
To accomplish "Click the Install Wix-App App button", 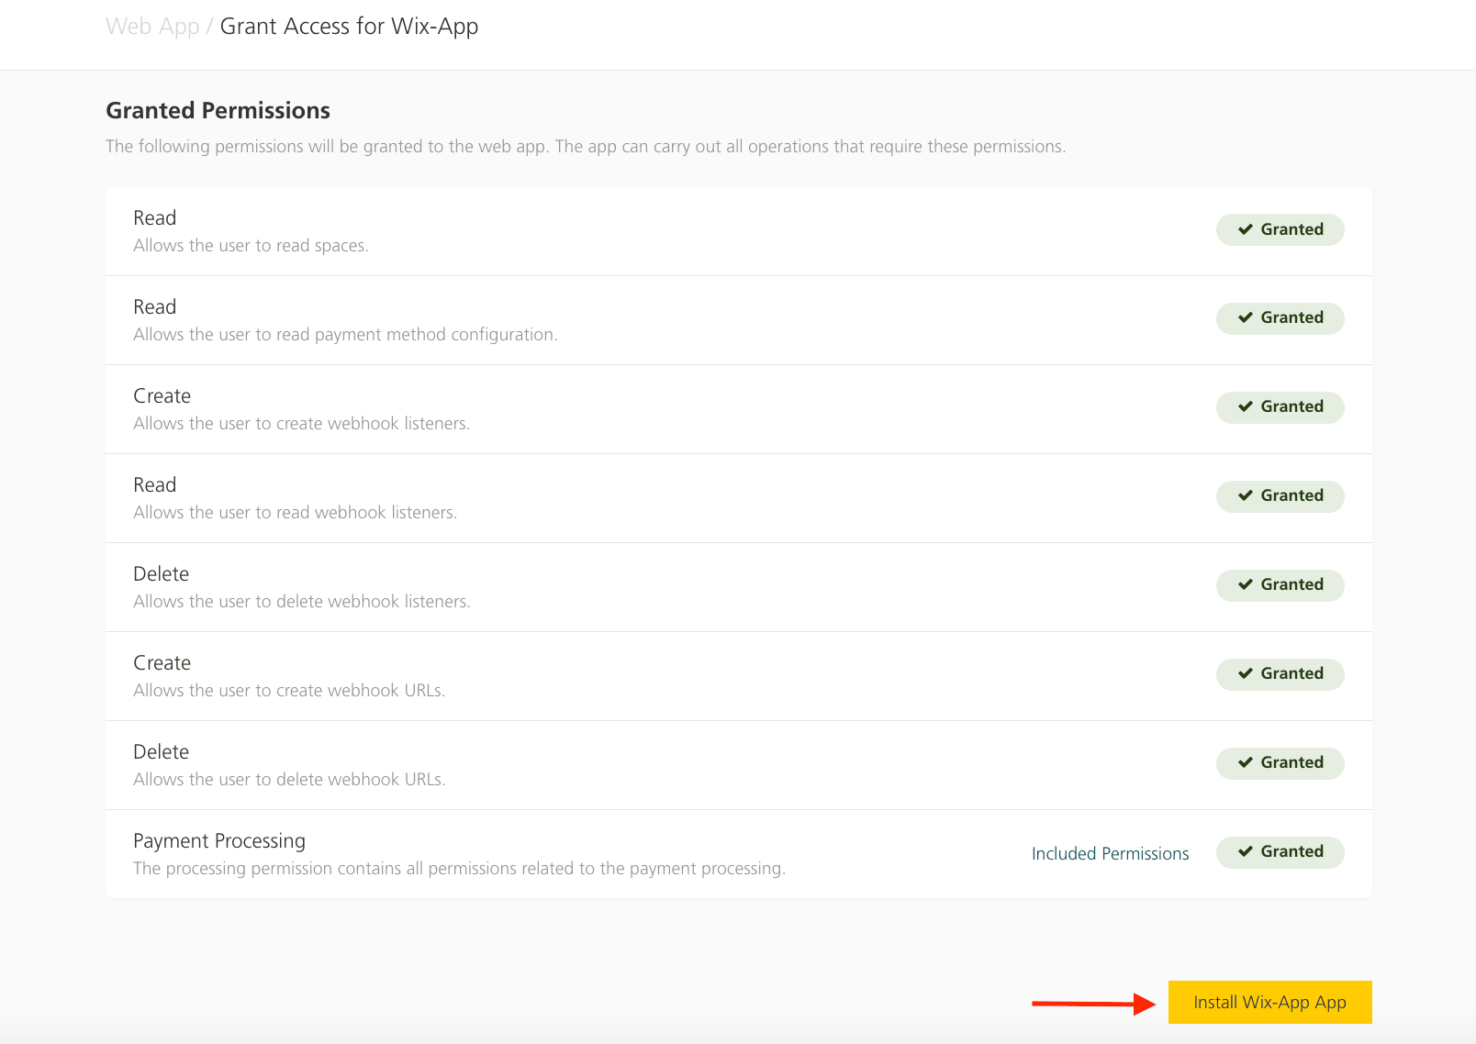I will (1269, 1002).
